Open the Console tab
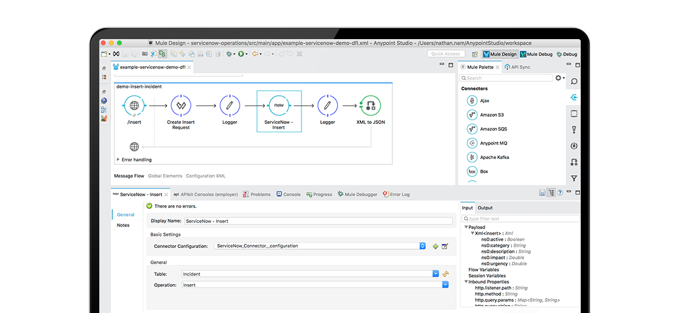The height and width of the screenshot is (313, 674). (x=288, y=194)
